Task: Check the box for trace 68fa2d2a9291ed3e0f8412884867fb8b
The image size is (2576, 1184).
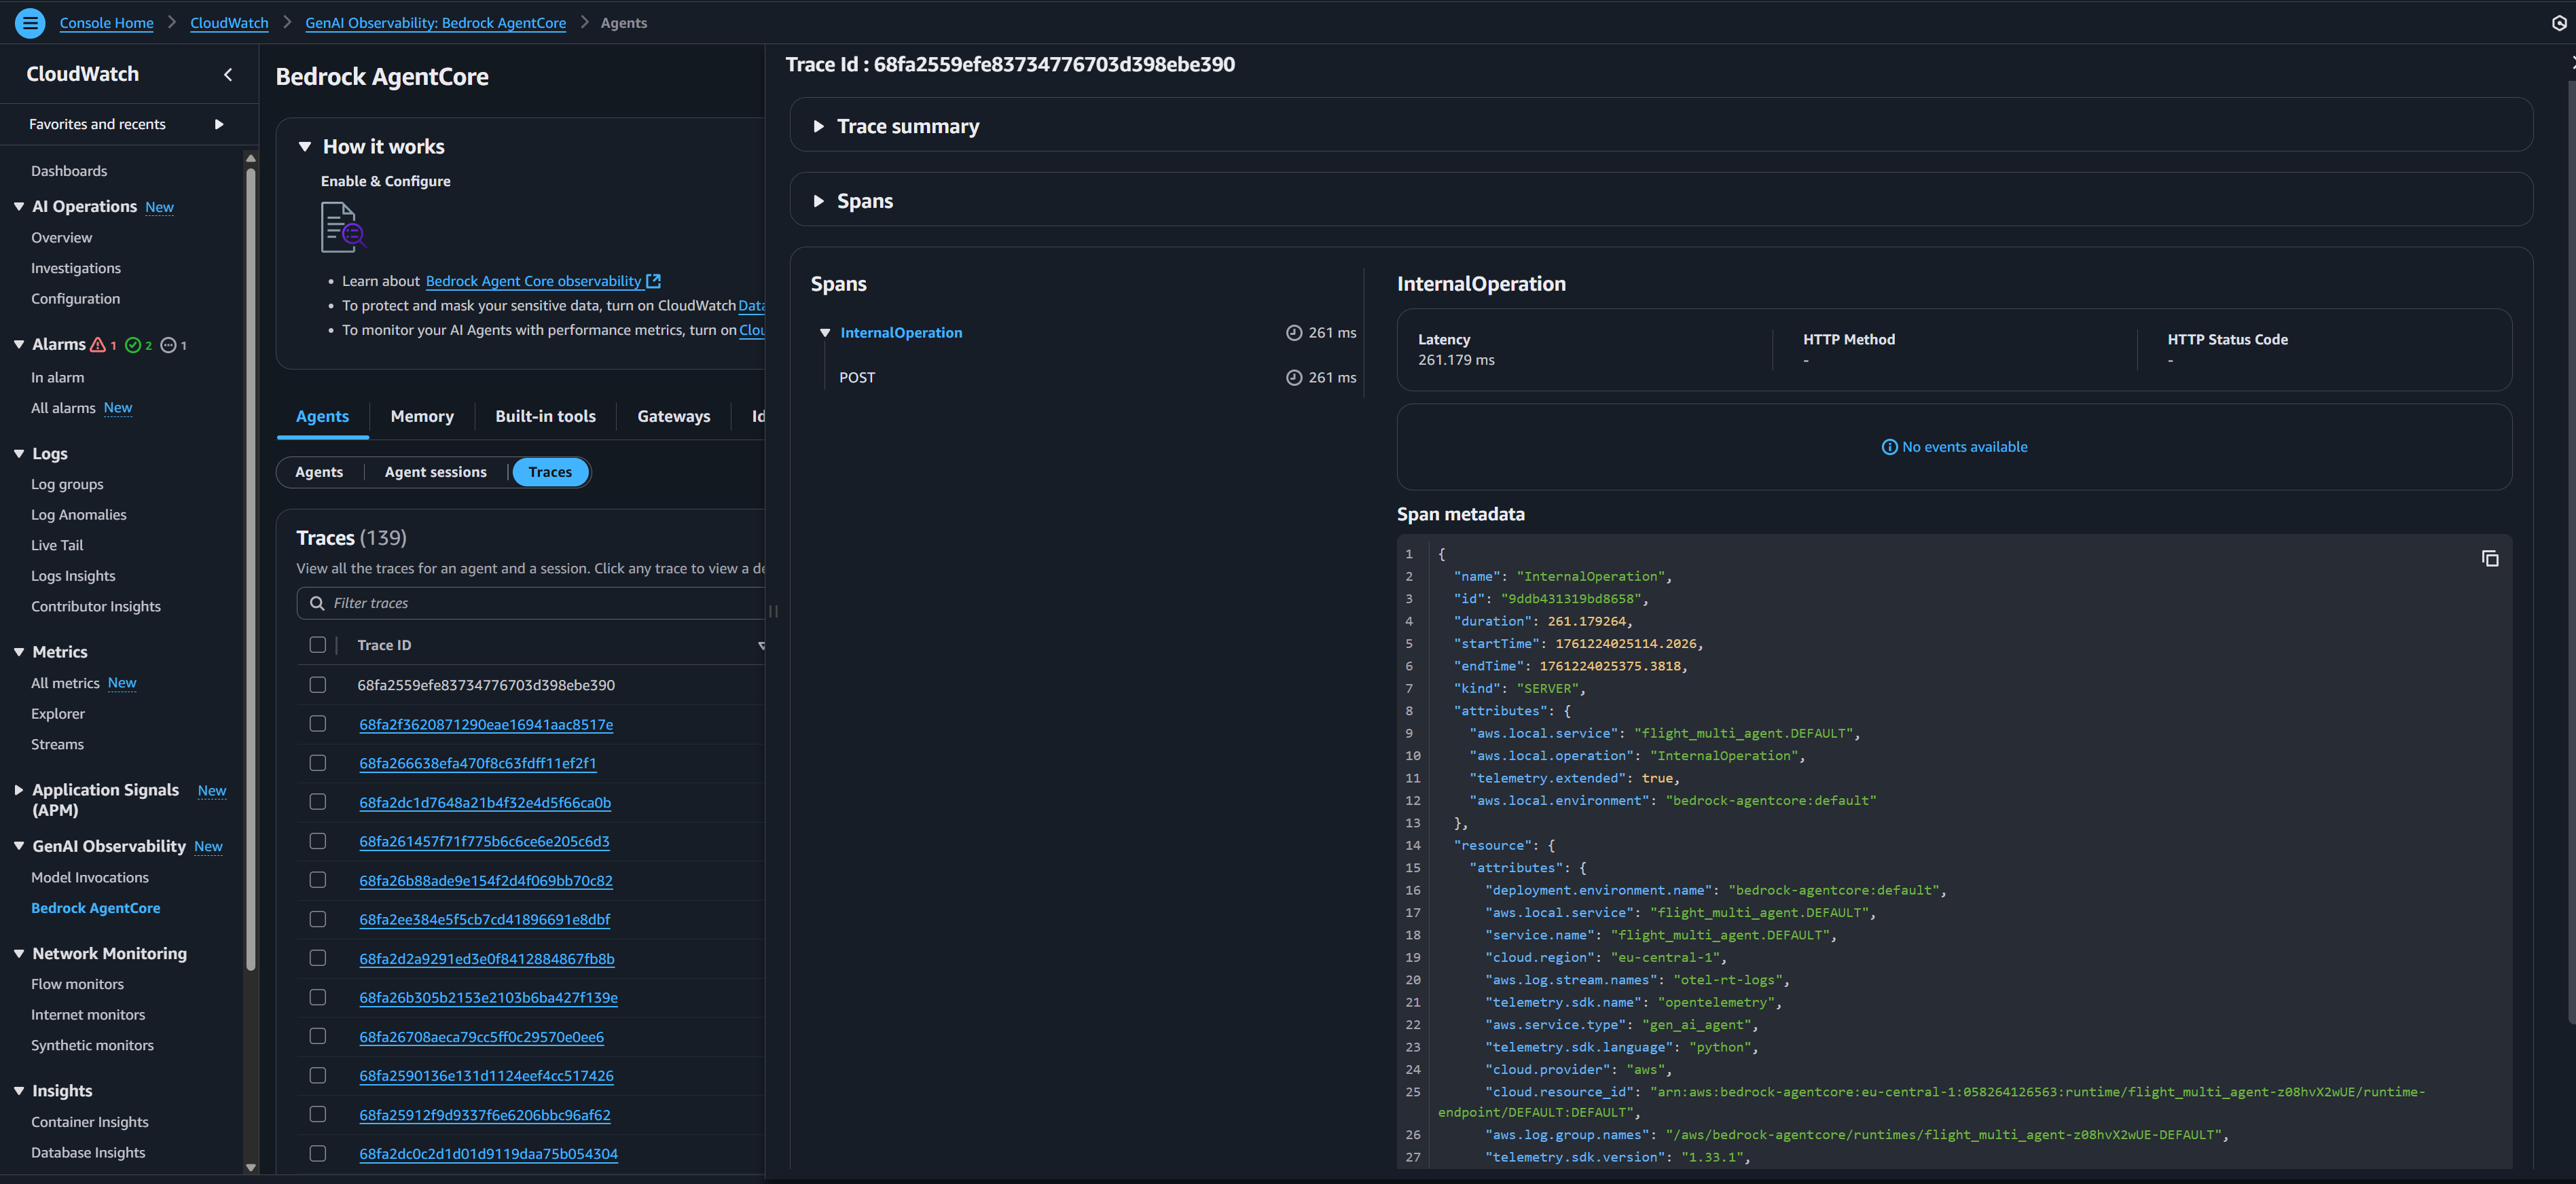Action: pos(318,958)
